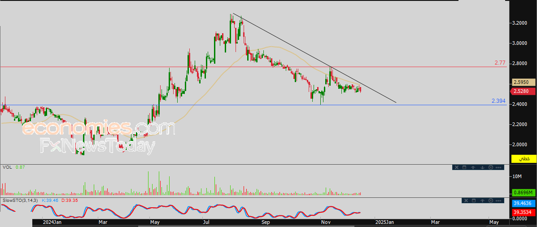Click the 2.394 support level label
Image resolution: width=537 pixels, height=227 pixels.
click(x=498, y=101)
